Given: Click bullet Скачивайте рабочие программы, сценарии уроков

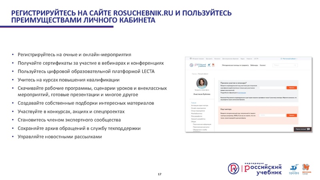Looking at the screenshot, I should tap(92, 92).
